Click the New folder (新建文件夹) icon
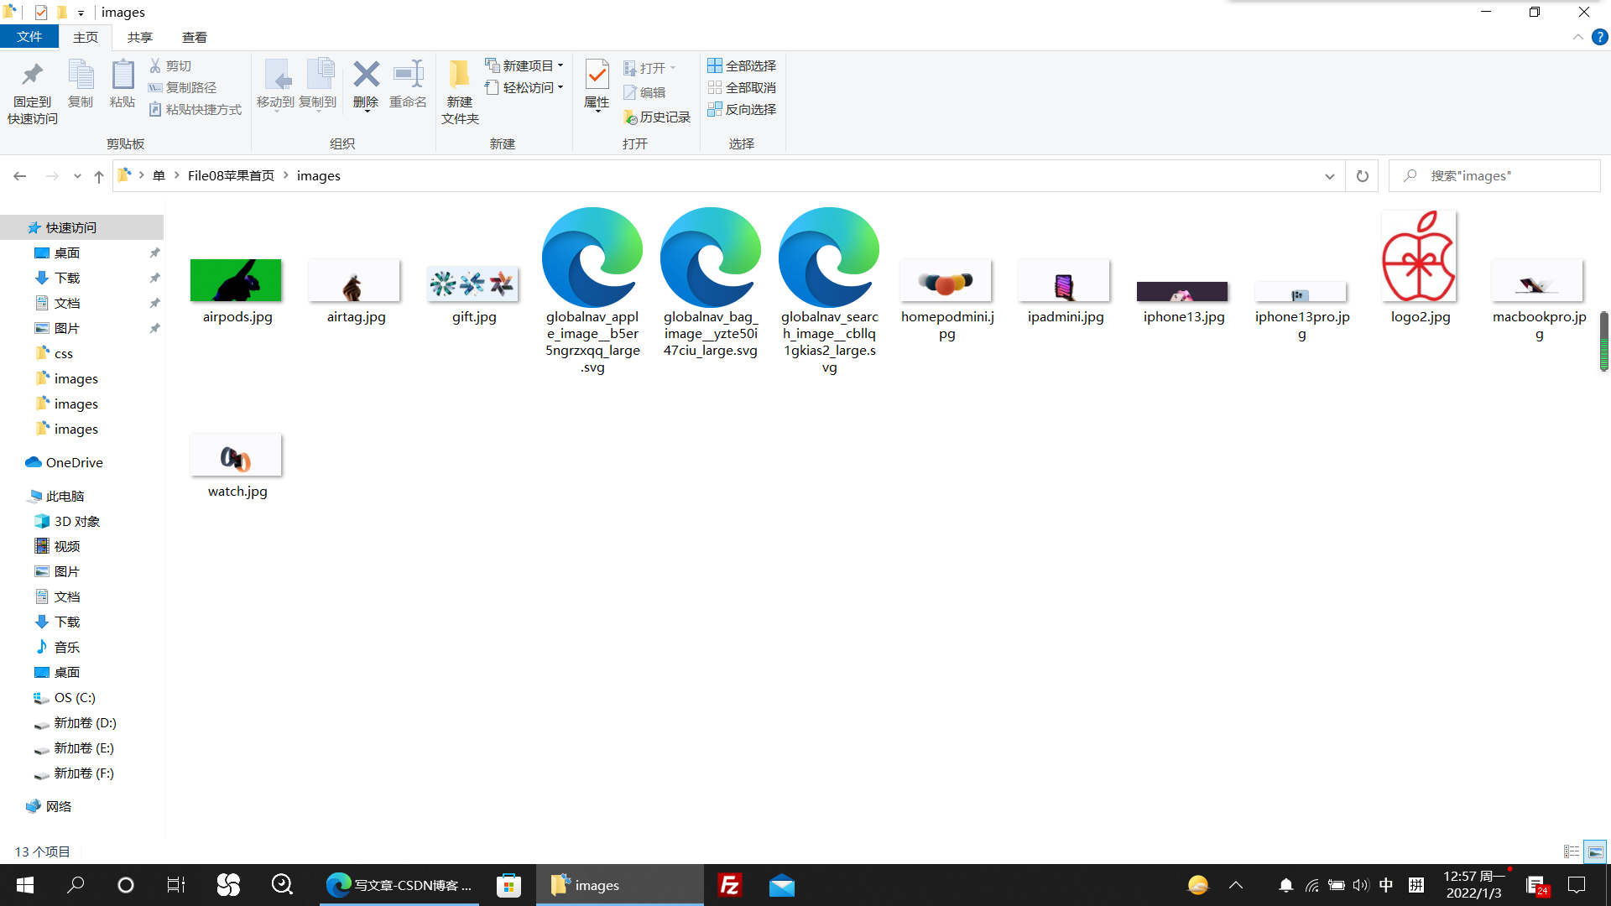 point(459,75)
